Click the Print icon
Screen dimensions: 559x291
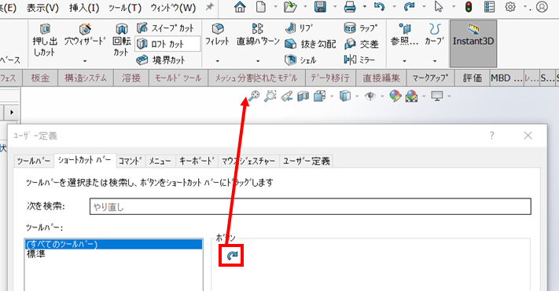tap(350, 7)
